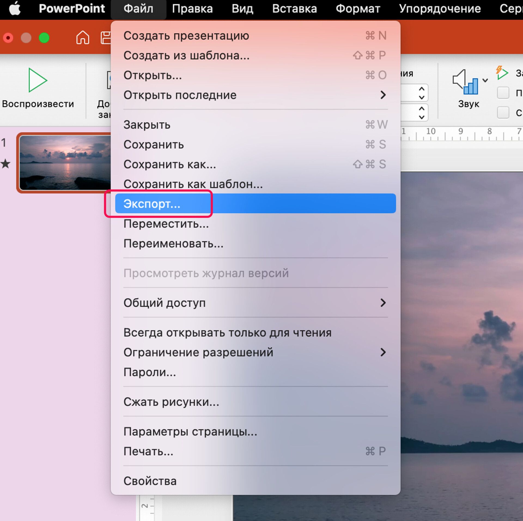Click the Звук speaker icon
Image resolution: width=523 pixels, height=521 pixels.
click(x=466, y=82)
